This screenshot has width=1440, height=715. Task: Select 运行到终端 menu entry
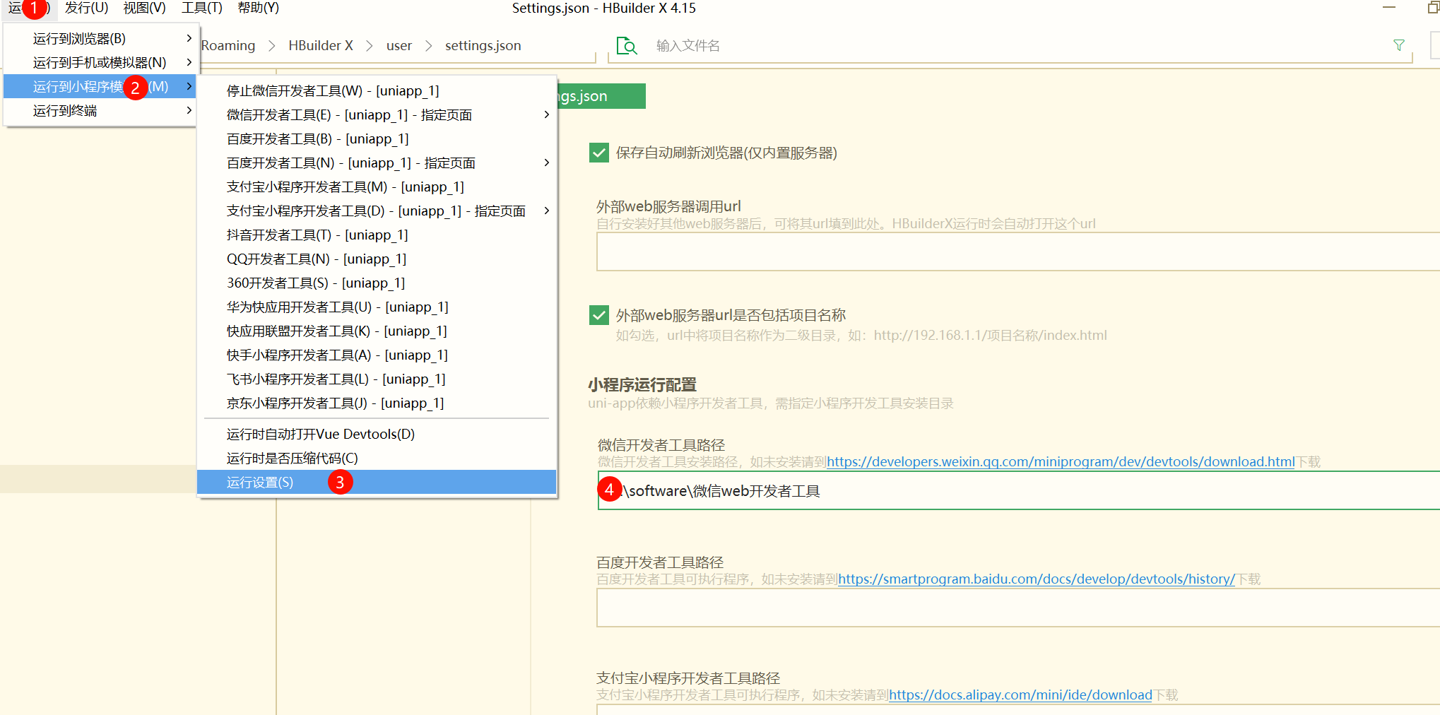(x=100, y=110)
